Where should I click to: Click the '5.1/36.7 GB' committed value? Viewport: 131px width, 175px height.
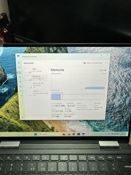[57, 111]
